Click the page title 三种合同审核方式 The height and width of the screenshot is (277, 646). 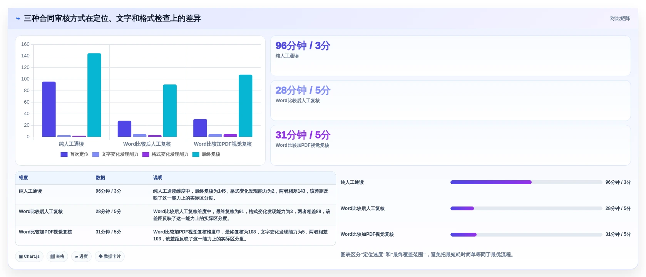point(112,18)
